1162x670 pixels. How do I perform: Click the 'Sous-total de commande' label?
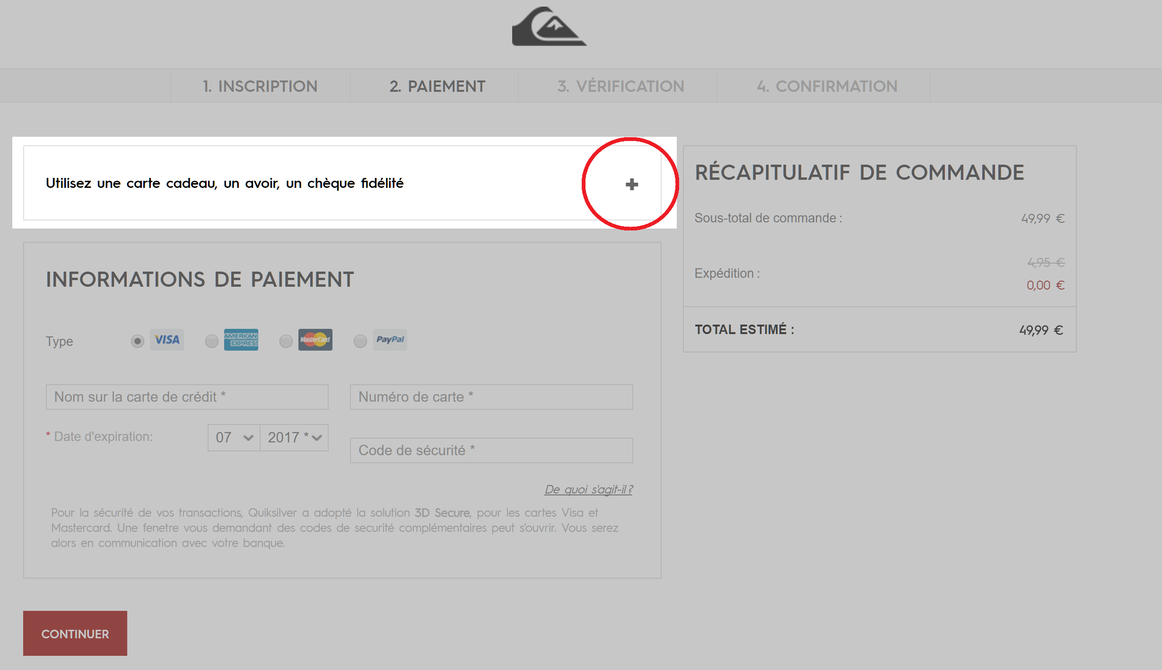(x=768, y=218)
